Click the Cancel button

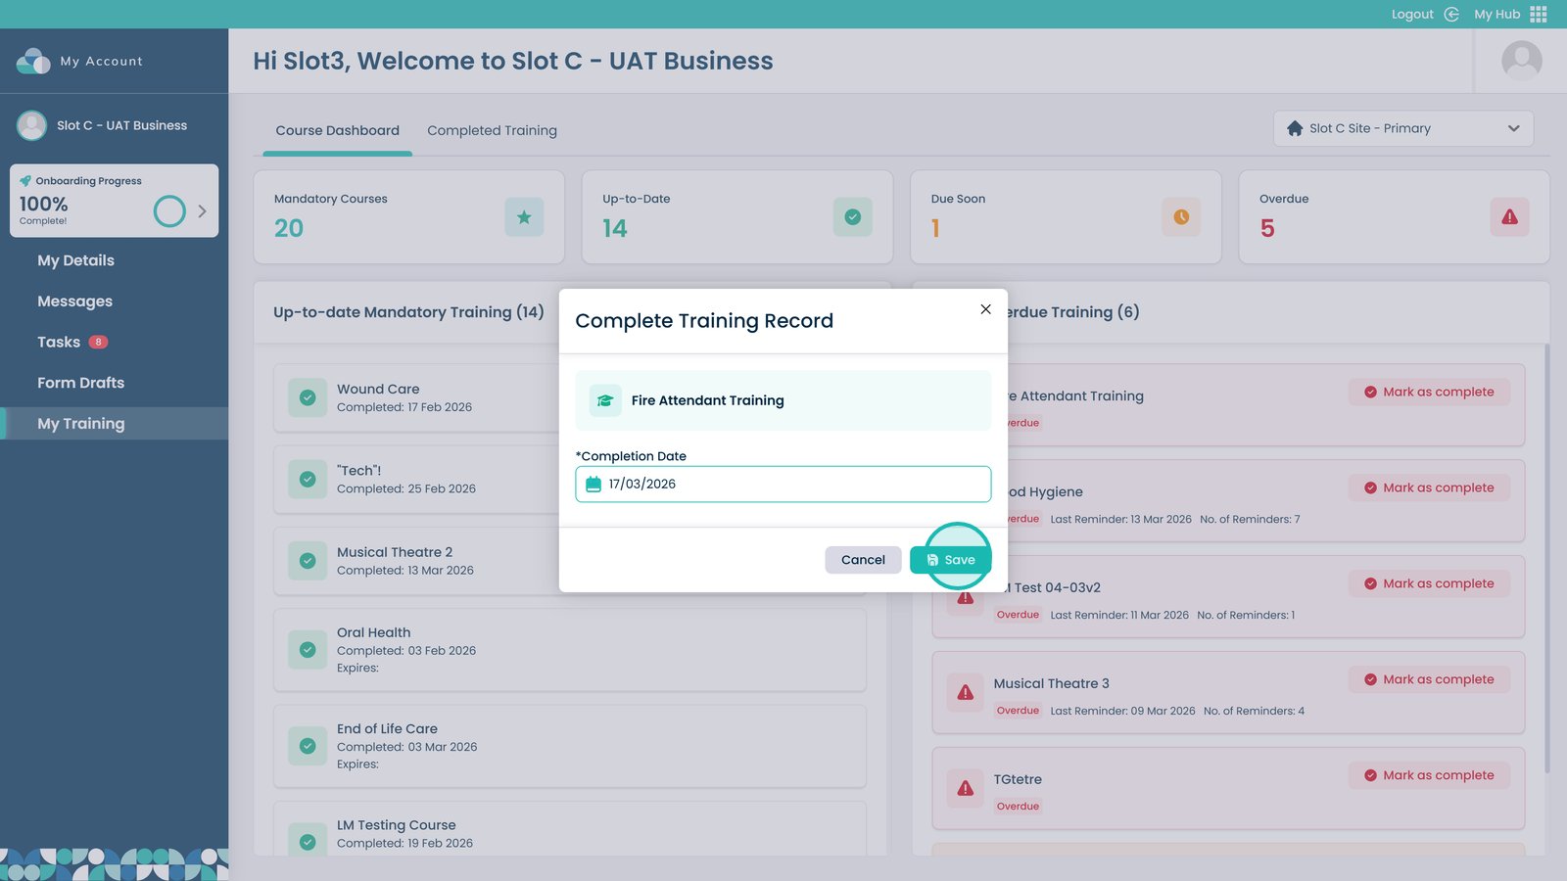pyautogui.click(x=863, y=560)
